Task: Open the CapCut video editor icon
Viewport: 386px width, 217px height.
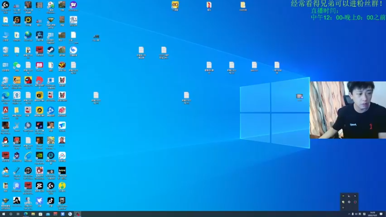Action: coord(40,186)
